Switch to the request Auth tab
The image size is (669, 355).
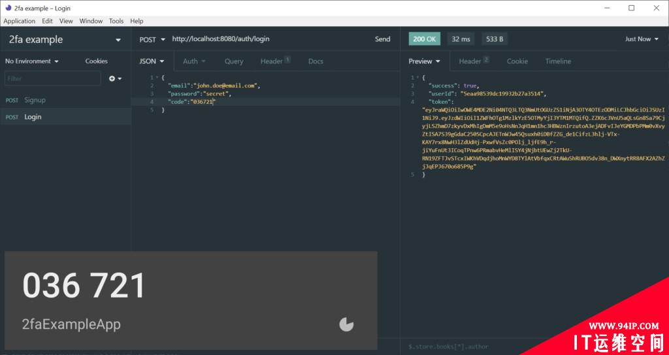click(x=194, y=61)
